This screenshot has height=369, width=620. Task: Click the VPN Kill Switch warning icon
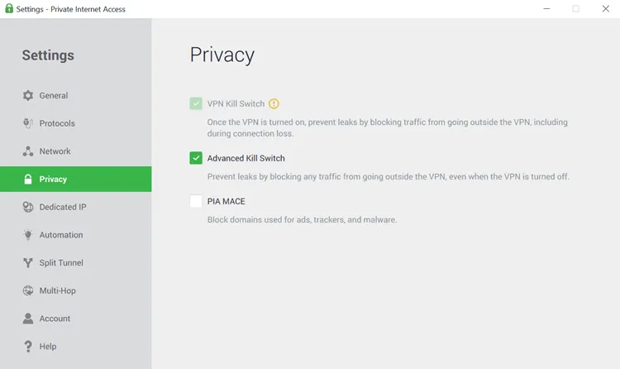[274, 103]
